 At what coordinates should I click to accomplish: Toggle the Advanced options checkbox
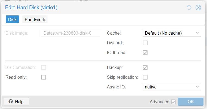pyautogui.click(x=173, y=102)
